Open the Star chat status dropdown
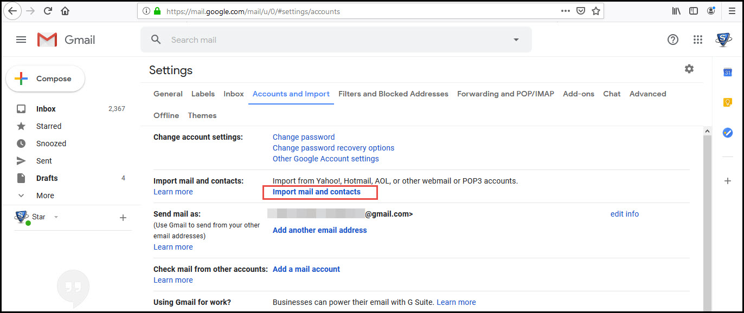 coord(56,217)
